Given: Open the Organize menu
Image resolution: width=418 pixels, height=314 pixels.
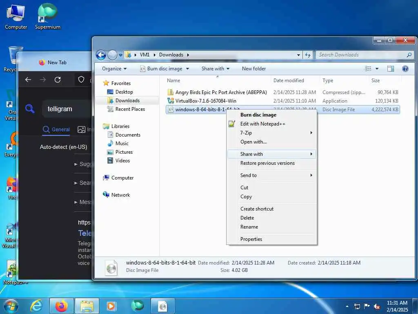Looking at the screenshot, I should [114, 69].
